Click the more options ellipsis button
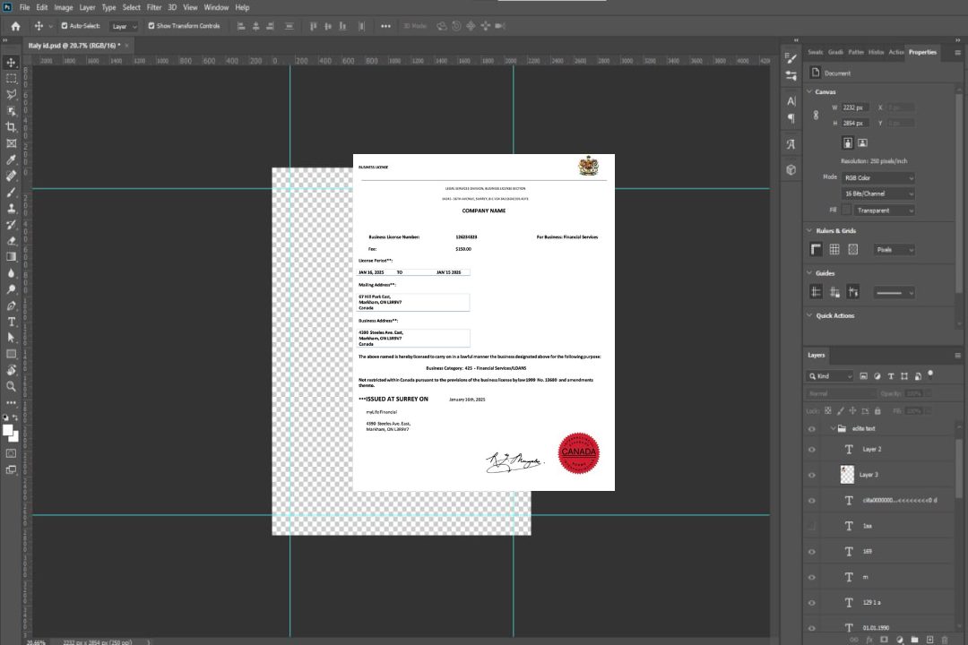This screenshot has height=645, width=968. 385,26
